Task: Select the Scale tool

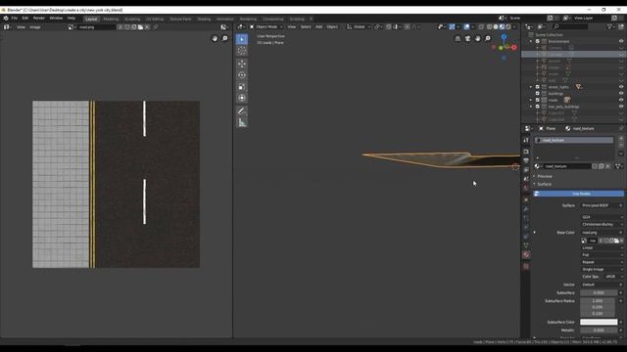Action: [x=242, y=87]
